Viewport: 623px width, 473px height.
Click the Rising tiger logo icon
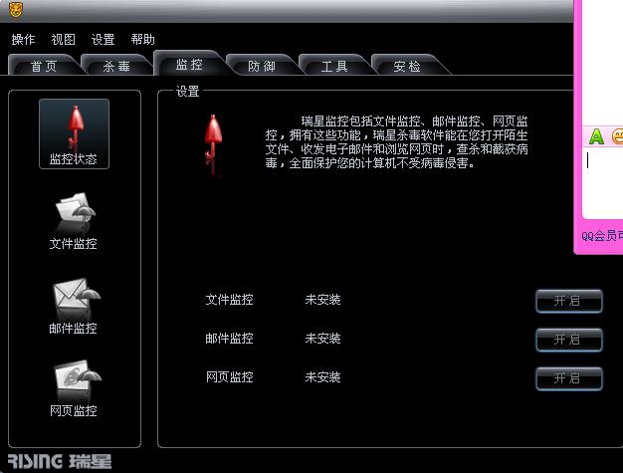(x=16, y=10)
